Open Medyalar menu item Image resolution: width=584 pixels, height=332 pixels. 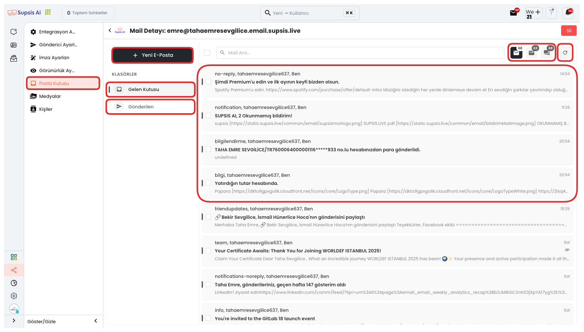coord(63,96)
